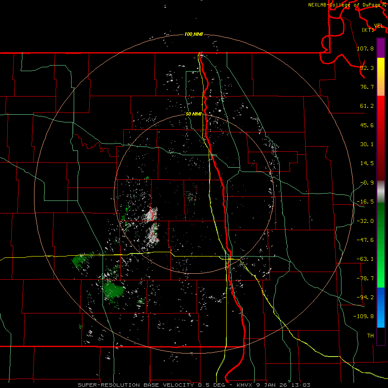Select the 14.5 velocity scale value
Viewport: 388px width, 388px height.
(367, 163)
